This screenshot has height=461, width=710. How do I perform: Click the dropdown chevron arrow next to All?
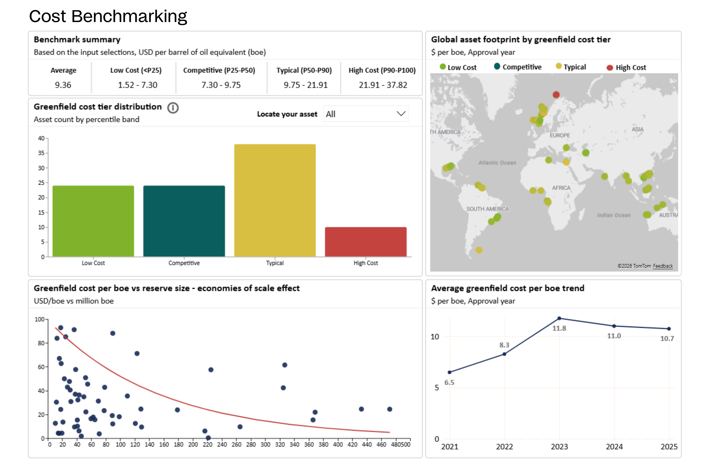401,114
